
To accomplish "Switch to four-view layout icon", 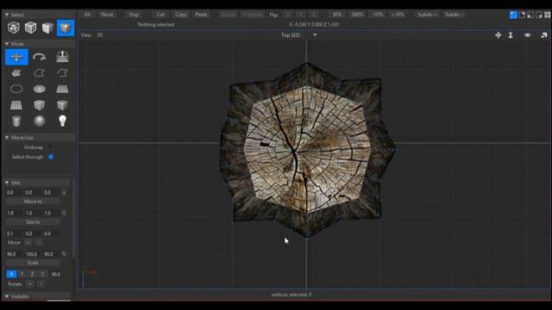I will click(x=548, y=15).
